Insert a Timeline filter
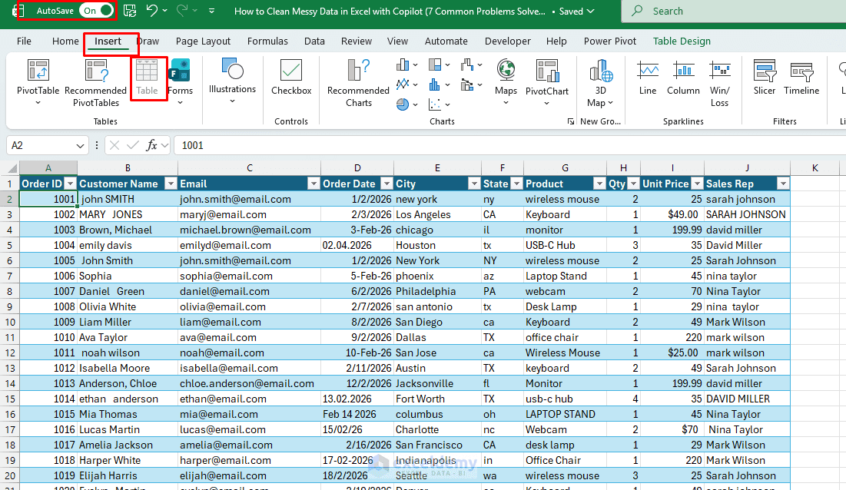The height and width of the screenshot is (490, 846). coord(801,78)
